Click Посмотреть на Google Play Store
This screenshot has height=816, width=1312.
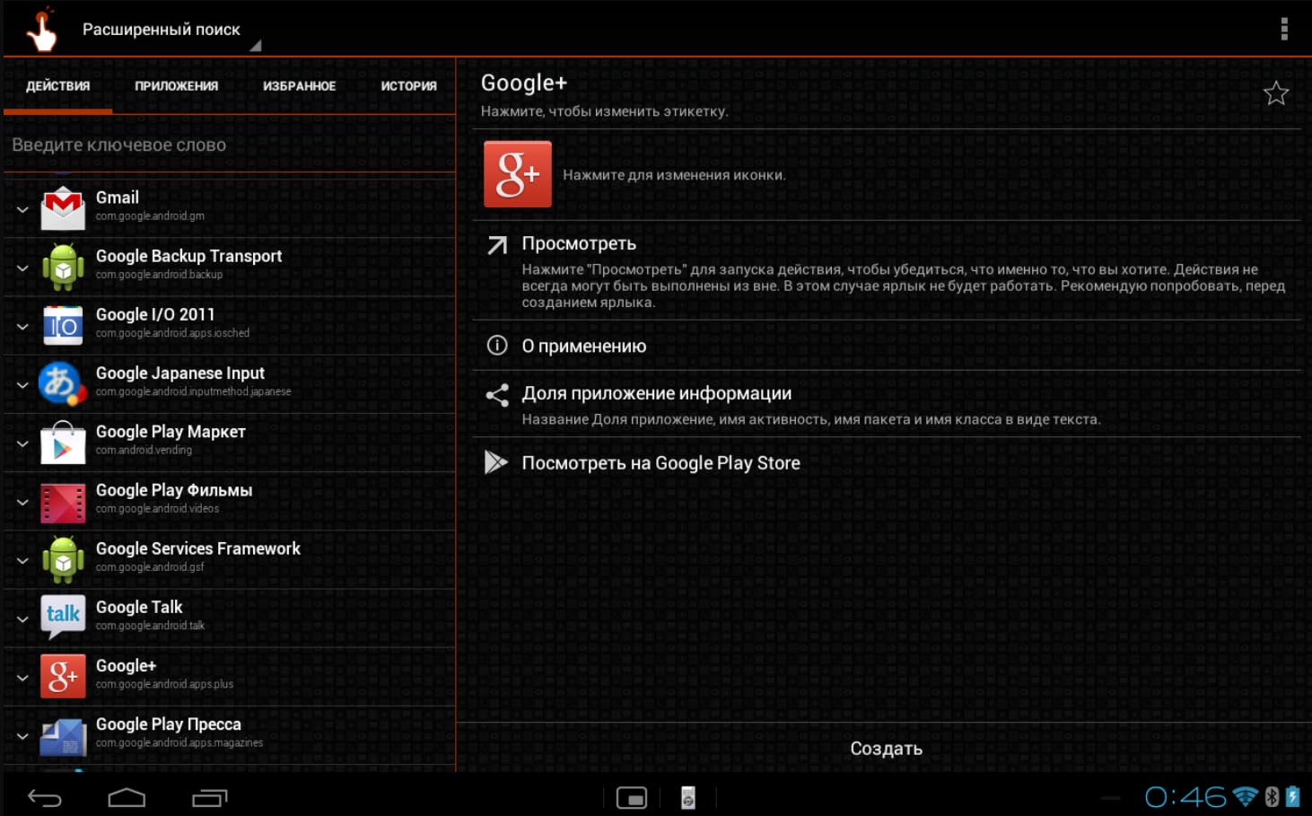(660, 463)
